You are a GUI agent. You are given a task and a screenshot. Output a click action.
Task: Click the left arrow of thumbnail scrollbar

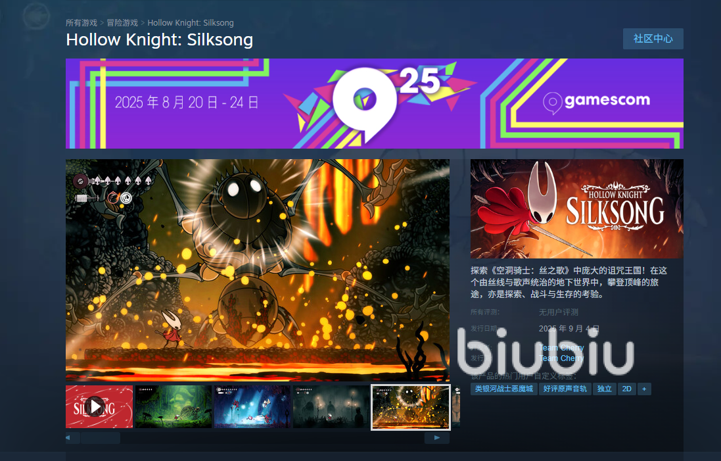pyautogui.click(x=68, y=437)
